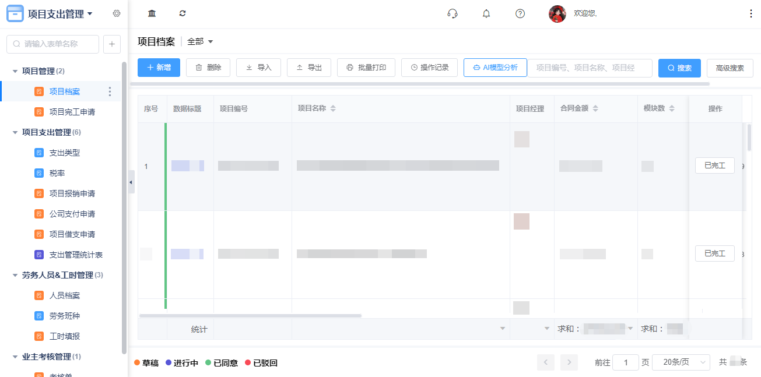The image size is (761, 377).
Task: Collapse the 劳务人员&工时管理 group
Action: (15, 275)
